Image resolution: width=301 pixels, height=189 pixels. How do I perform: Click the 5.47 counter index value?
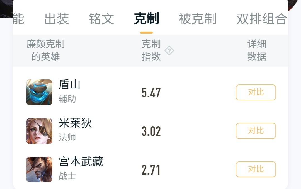(151, 93)
